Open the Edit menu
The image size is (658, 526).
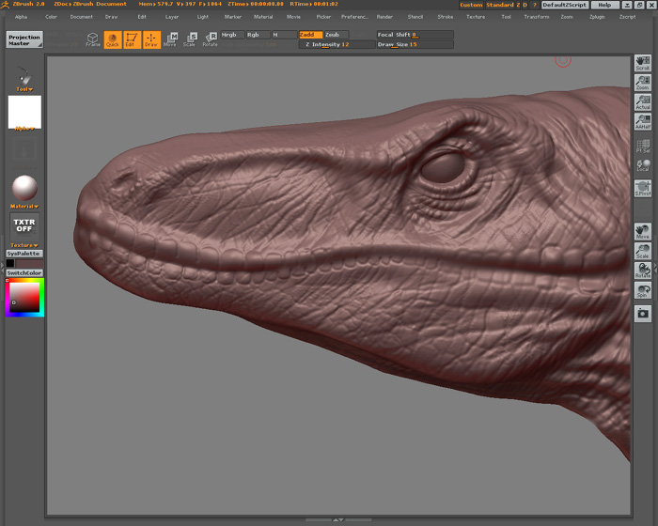click(142, 17)
